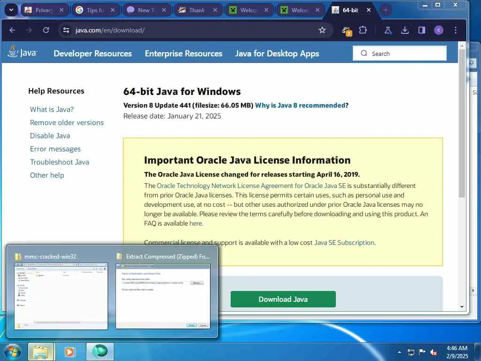Click the File Explorer taskbar icon
Image resolution: width=481 pixels, height=361 pixels.
[40, 352]
